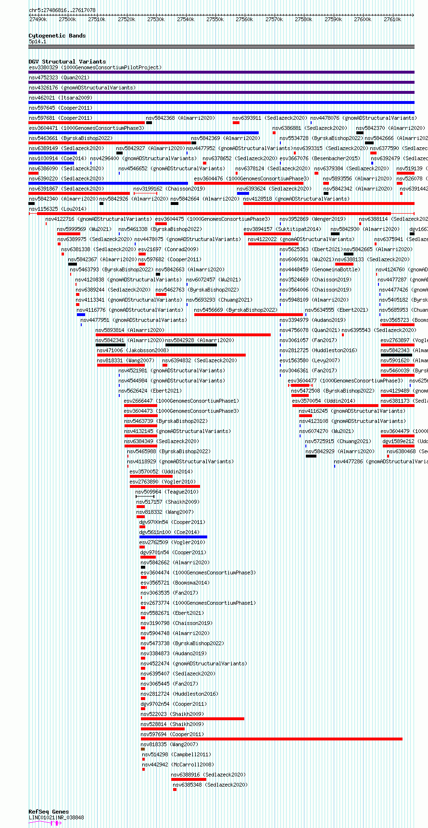This screenshot has height=828, width=428.
Task: Click the 27550k ruler tick label
Action: pyautogui.click(x=215, y=19)
